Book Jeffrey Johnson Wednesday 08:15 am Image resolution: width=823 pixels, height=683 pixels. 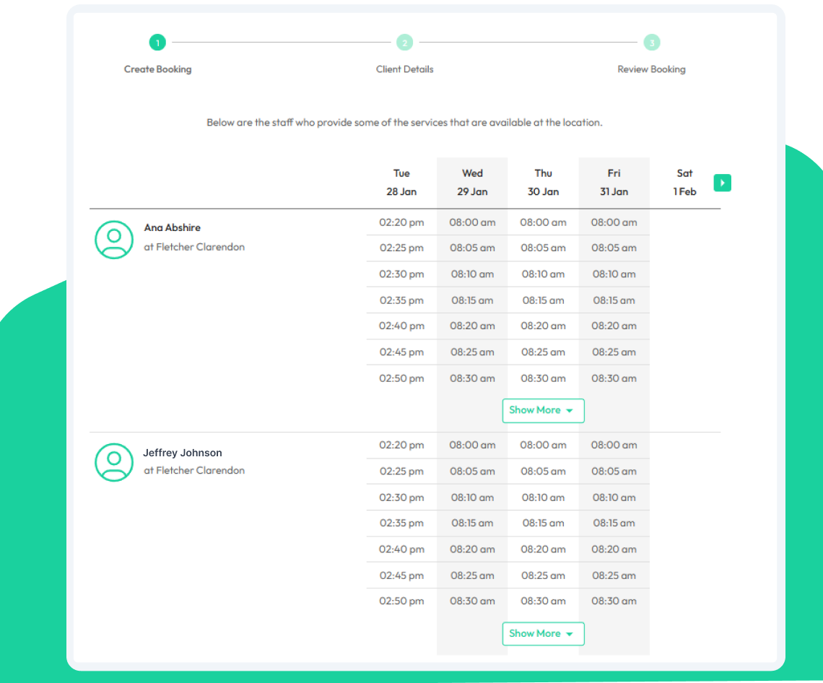[x=472, y=523]
